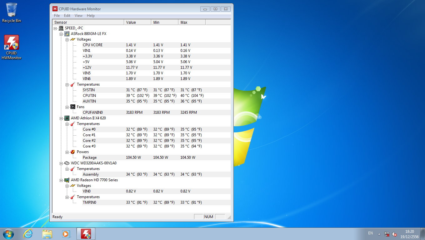Click the SYSTIN temperature row label
Image resolution: width=425 pixels, height=240 pixels.
[x=89, y=90]
